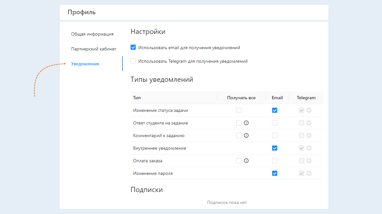The image size is (382, 214).
Task: Click info icon beside Комментарий к заданию checkbox
Action: tap(246, 135)
